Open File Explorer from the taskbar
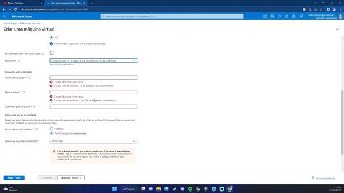This screenshot has width=344, height=193. click(x=159, y=189)
